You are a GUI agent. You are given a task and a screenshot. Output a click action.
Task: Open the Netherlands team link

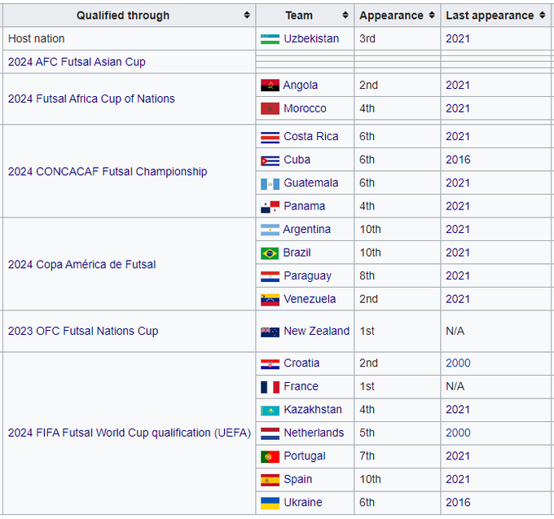coord(314,433)
